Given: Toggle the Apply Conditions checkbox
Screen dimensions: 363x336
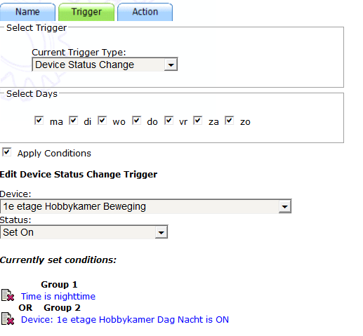Looking at the screenshot, I should click(7, 152).
